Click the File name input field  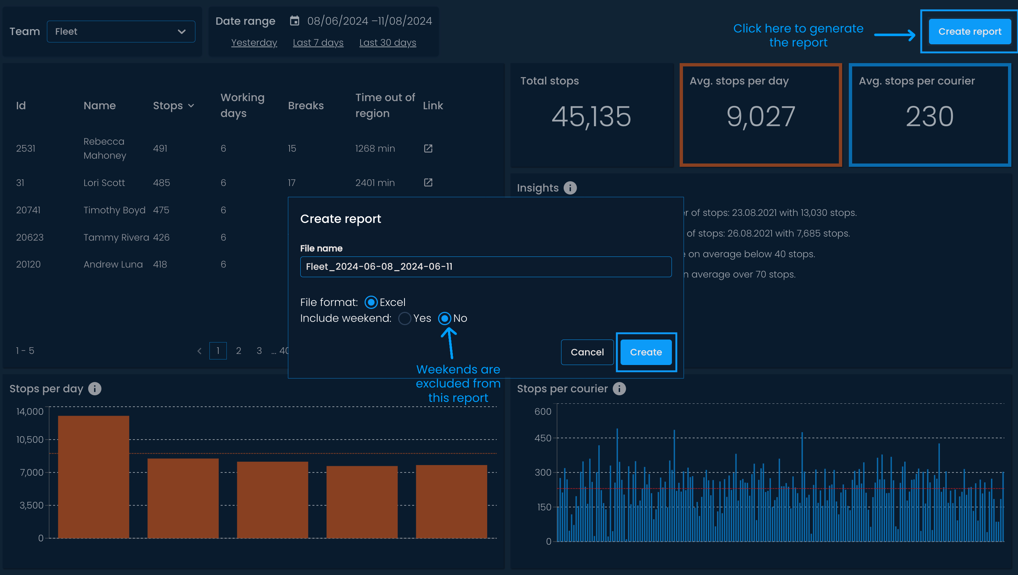pyautogui.click(x=485, y=267)
